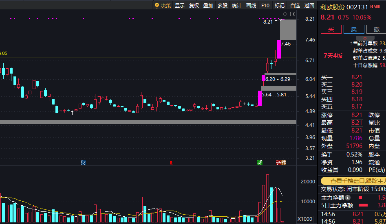Click the X1000 volume scale label

(x=305, y=219)
